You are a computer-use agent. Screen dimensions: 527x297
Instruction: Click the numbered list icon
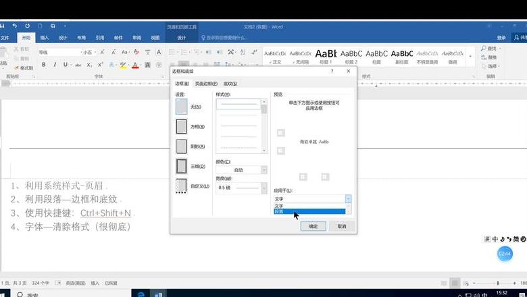pyautogui.click(x=184, y=52)
